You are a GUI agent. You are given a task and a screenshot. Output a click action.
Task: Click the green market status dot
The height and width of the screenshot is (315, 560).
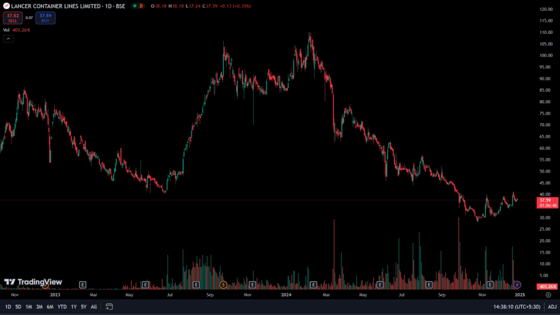pos(135,6)
